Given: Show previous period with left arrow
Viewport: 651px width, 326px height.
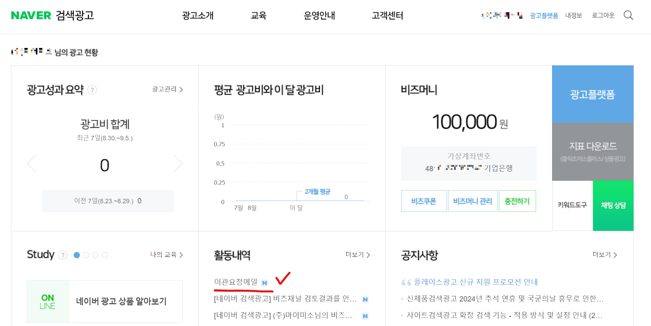Looking at the screenshot, I should [x=31, y=163].
